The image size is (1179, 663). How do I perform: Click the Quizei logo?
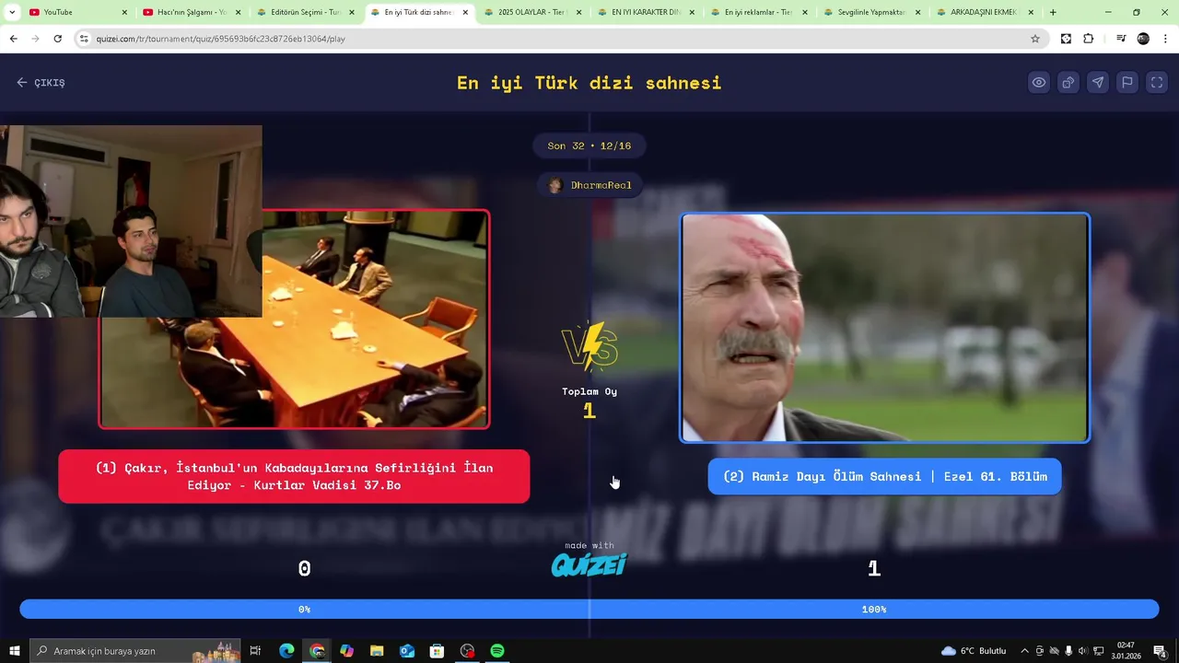click(x=589, y=564)
